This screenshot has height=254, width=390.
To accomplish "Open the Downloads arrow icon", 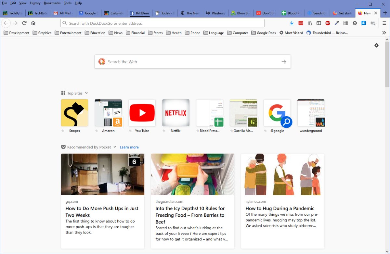I will (292, 23).
